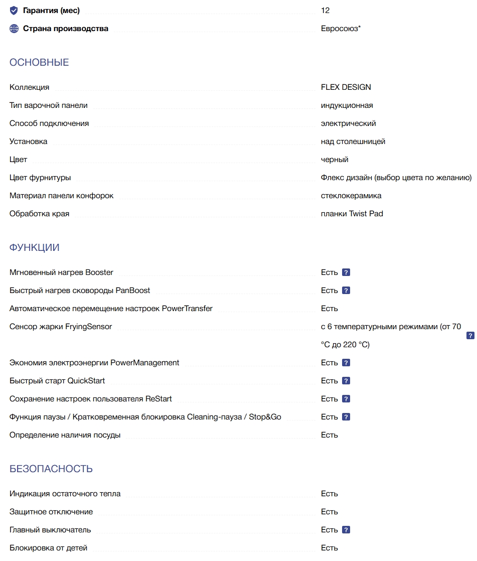Click the БЕЗОПАСНОСТЬ section heading

click(x=51, y=469)
